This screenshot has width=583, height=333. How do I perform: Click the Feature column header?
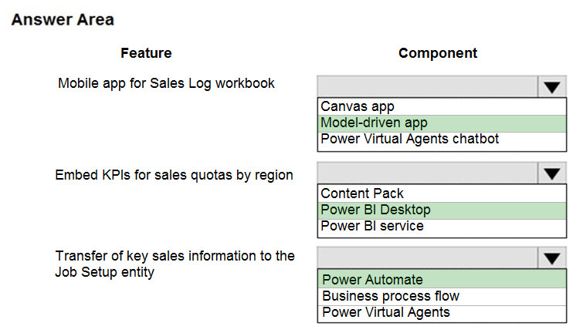[x=146, y=53]
